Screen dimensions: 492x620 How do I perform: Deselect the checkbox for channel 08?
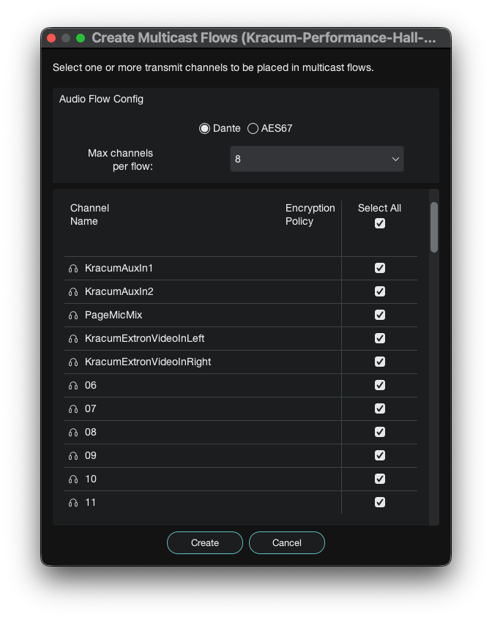pos(380,432)
